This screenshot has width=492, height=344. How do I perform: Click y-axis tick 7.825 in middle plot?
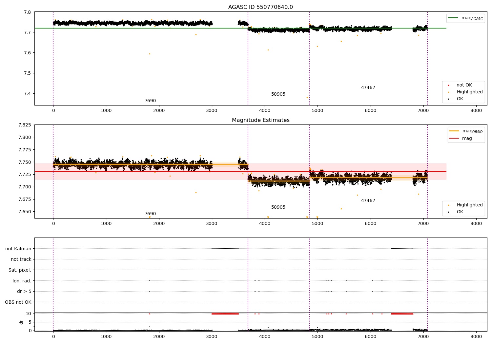[25, 125]
